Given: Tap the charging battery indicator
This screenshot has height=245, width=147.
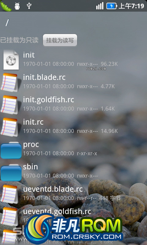Looking at the screenshot, I should 111,6.
